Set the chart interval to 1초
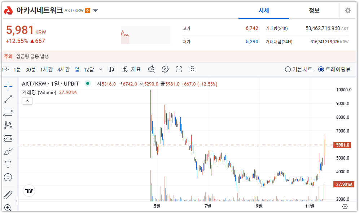The height and width of the screenshot is (213, 359). [x=5, y=69]
